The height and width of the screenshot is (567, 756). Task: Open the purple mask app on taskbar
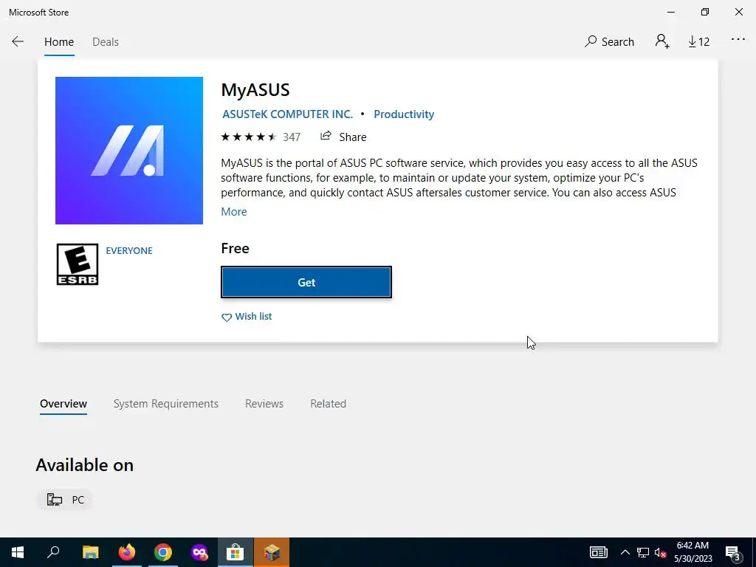click(x=199, y=552)
